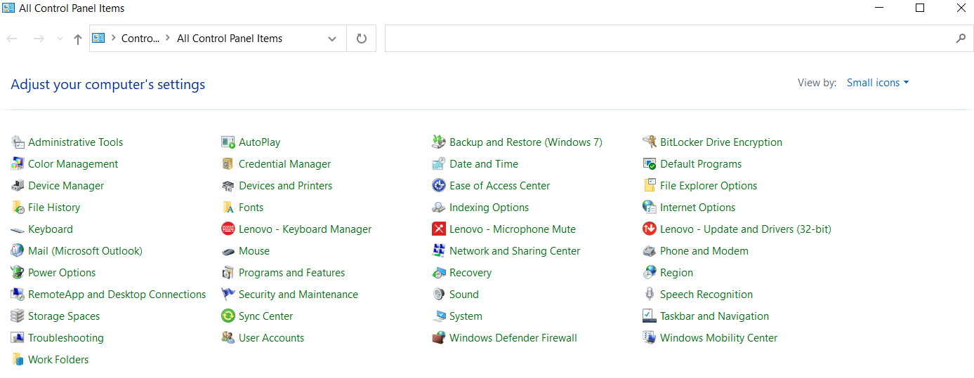This screenshot has width=974, height=378.
Task: Open the Taskbar and Navigation link
Action: pyautogui.click(x=714, y=316)
